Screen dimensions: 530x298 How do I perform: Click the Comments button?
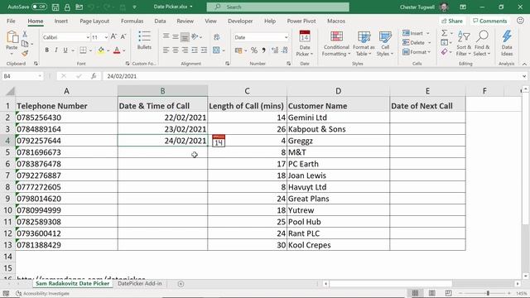tap(490, 21)
